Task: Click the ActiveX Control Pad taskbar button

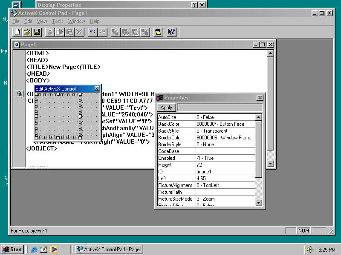Action: [109, 249]
